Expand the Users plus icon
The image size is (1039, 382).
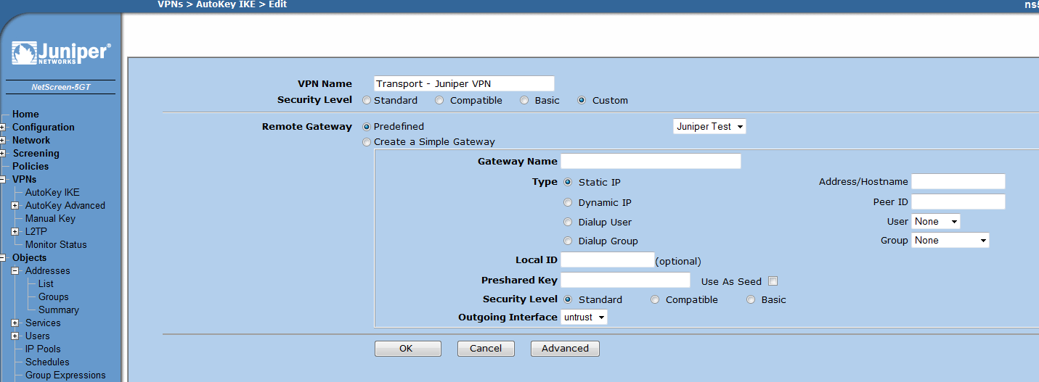15,336
